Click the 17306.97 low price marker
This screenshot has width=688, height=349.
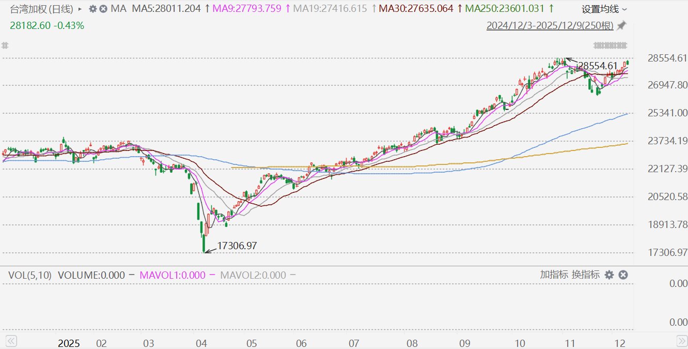tap(237, 246)
